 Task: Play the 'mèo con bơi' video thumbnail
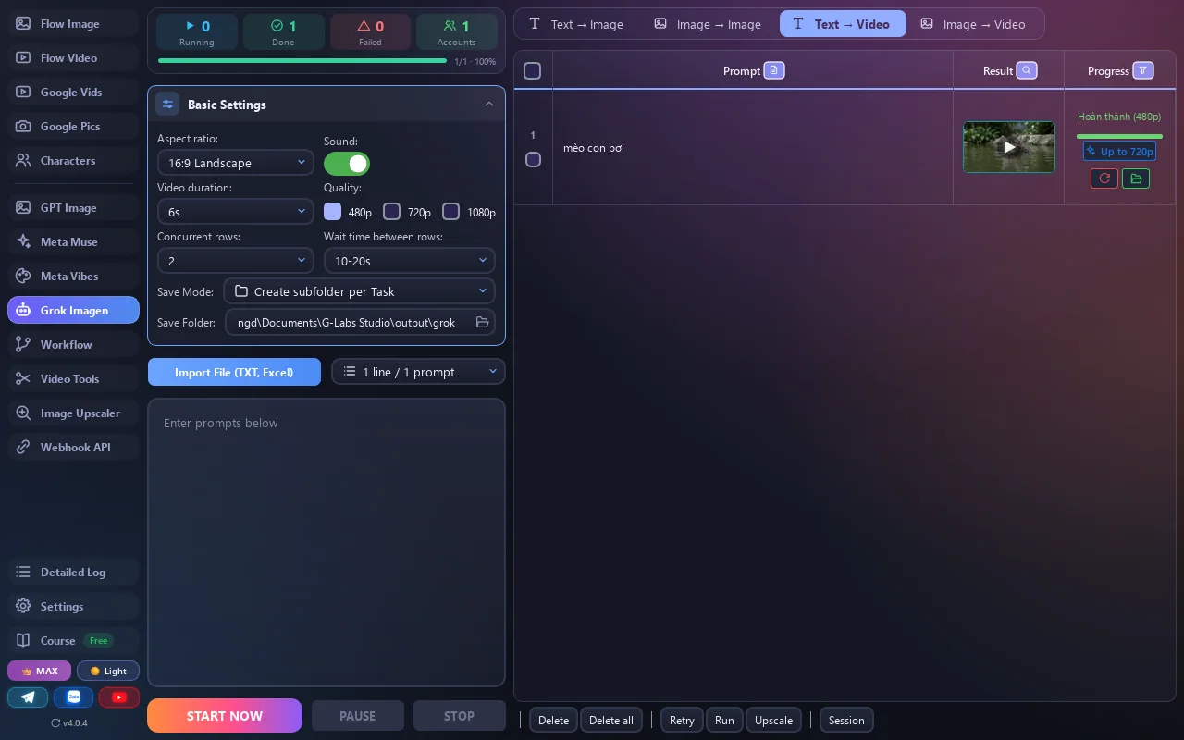(1009, 147)
